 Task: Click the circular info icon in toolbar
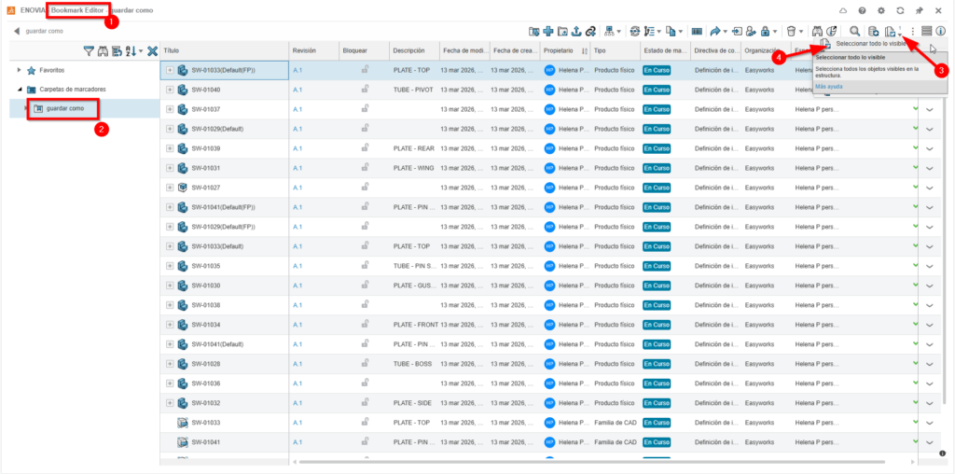[x=940, y=31]
